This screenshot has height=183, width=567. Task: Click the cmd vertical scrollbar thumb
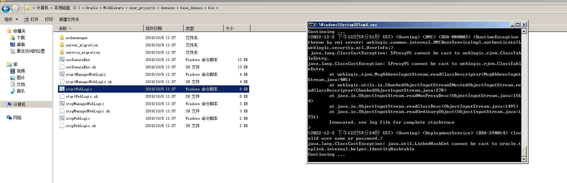pos(524,151)
